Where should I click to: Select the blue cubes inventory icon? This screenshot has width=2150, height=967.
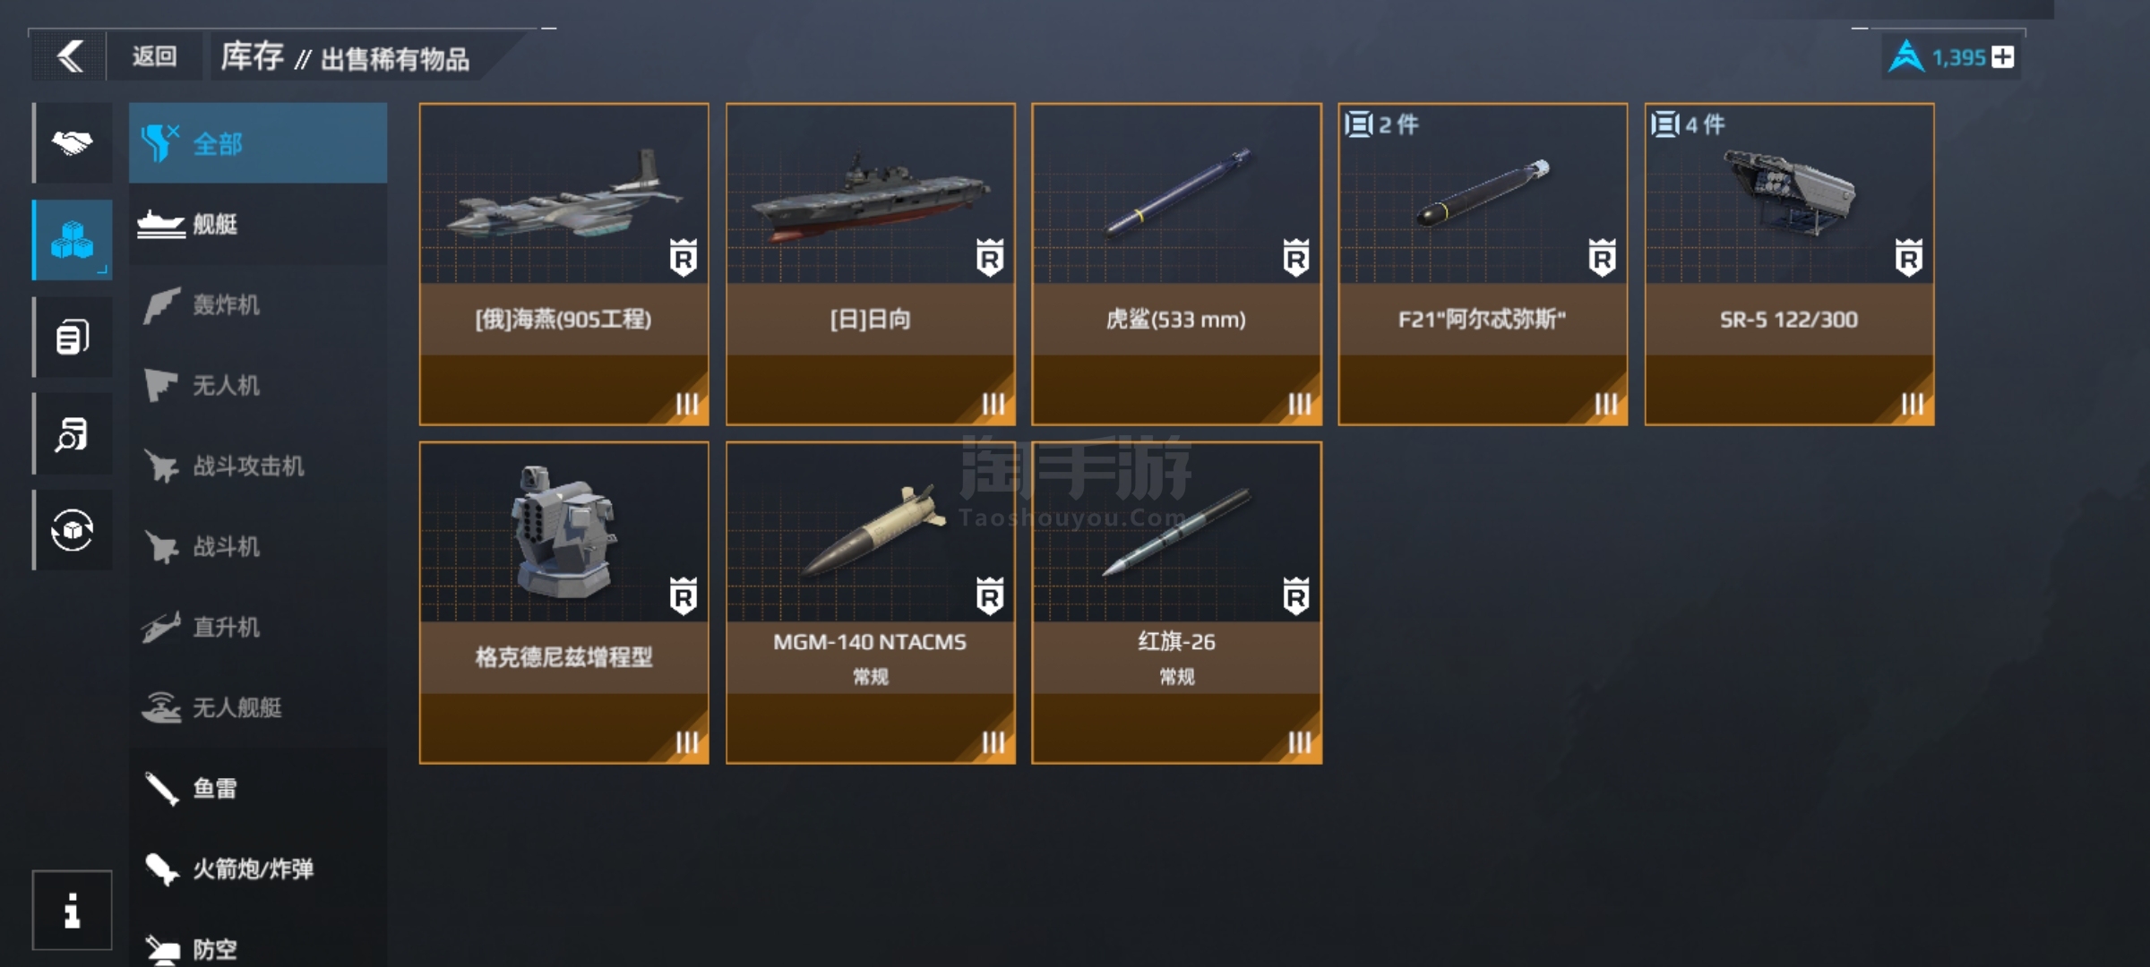tap(73, 240)
